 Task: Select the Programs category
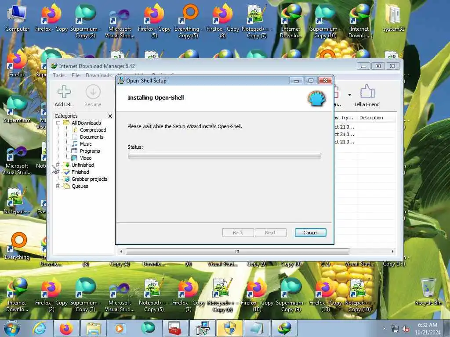90,151
